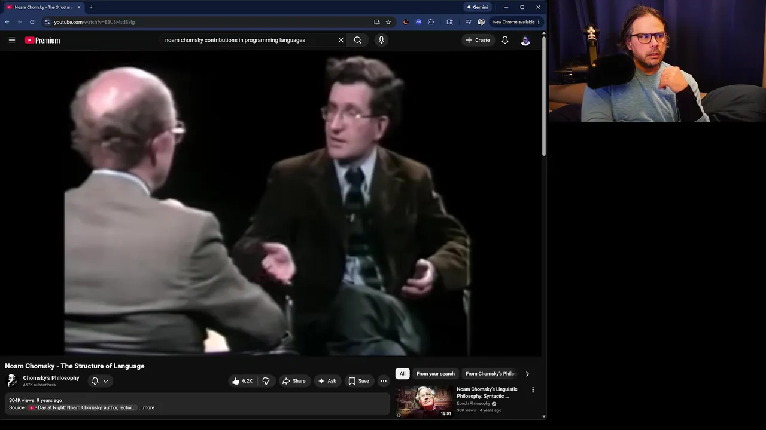
Task: Start voice search with microphone icon
Action: 381,40
